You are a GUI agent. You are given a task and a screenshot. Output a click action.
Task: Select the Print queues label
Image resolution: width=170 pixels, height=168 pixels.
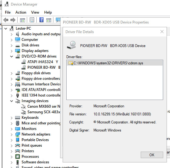(32, 145)
